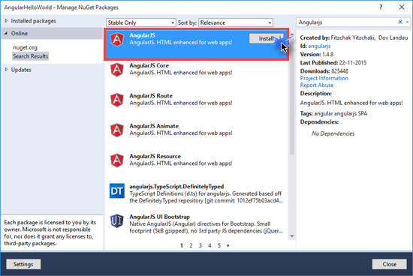Select the AngularJS Animate package title

point(154,126)
